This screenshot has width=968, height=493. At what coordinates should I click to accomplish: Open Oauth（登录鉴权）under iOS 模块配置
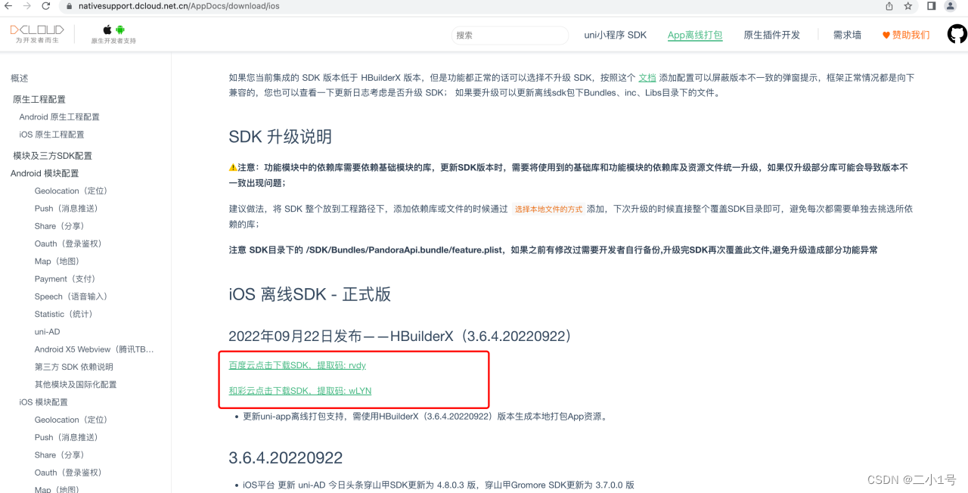(68, 473)
